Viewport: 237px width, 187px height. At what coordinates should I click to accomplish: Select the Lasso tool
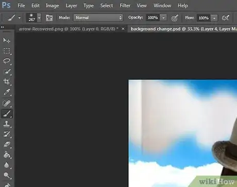(7, 61)
